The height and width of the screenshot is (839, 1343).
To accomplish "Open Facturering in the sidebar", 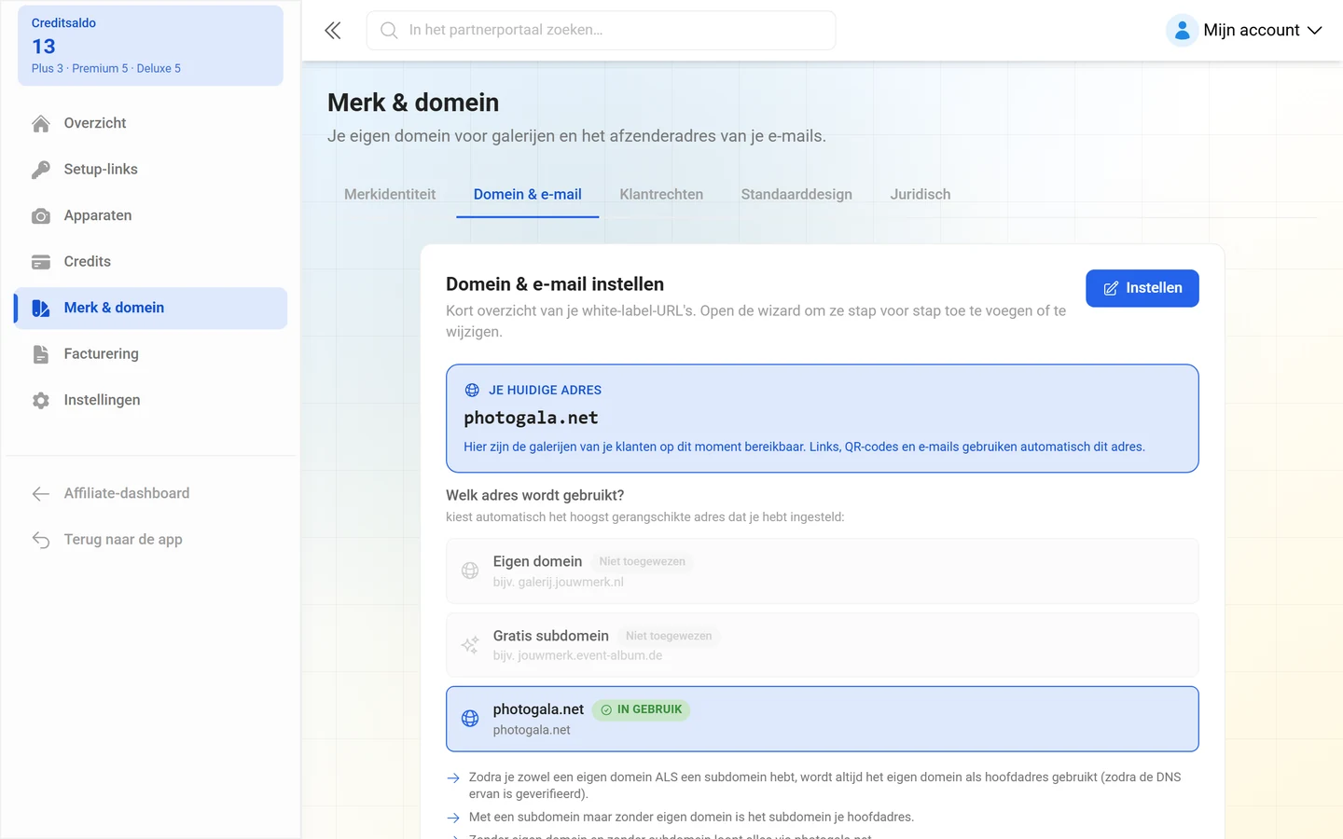I will 150,354.
